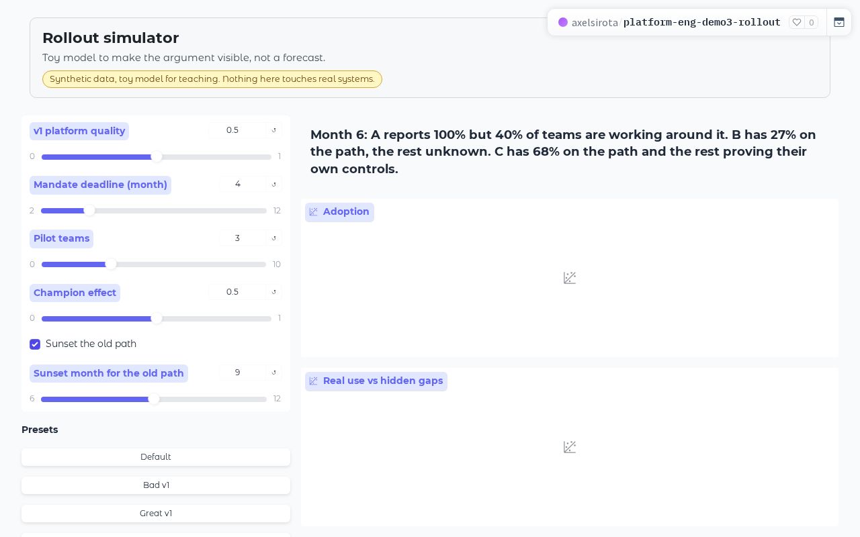Screen dimensions: 860x537
Task: Apply the Default preset
Action: 156,457
